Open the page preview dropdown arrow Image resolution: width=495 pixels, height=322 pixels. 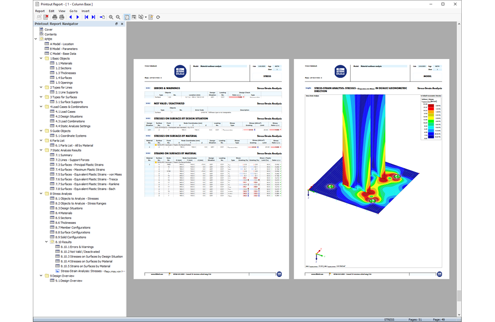[146, 17]
